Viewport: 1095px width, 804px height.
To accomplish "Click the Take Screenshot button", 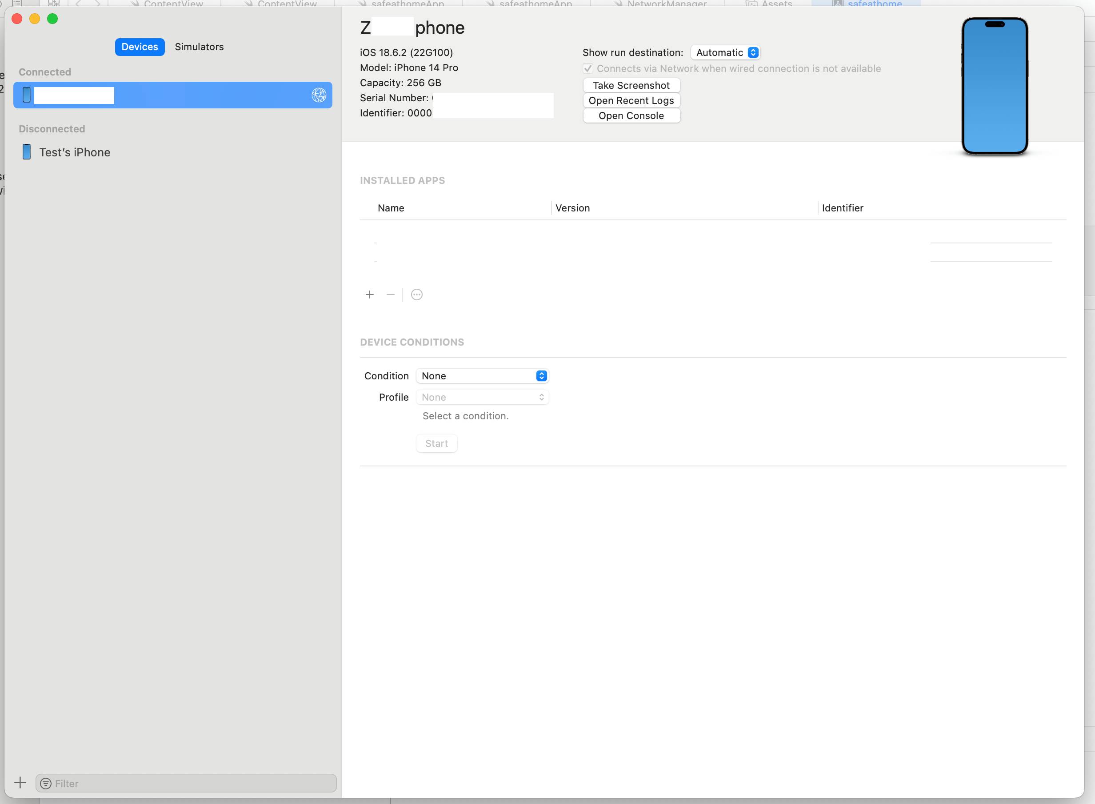I will tap(631, 85).
